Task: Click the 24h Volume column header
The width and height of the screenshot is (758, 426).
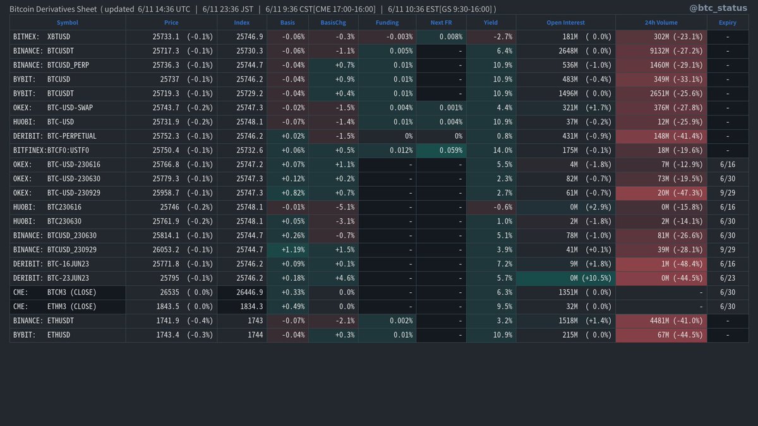Action: [x=661, y=23]
